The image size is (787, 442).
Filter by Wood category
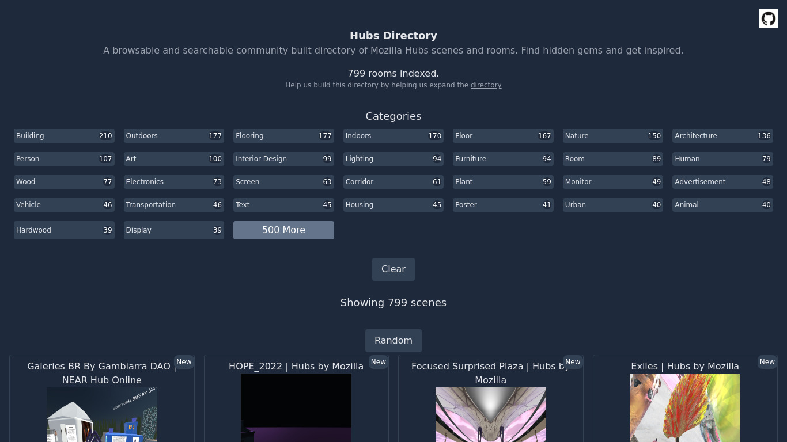(64, 182)
